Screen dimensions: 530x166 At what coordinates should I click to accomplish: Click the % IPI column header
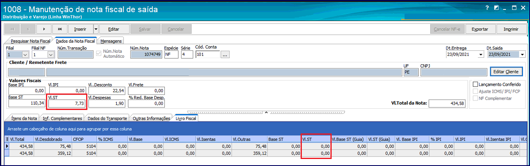441,139
